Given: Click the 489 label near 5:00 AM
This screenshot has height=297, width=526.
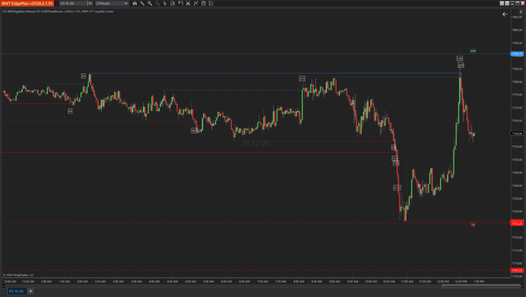Looking at the screenshot, I should tap(194, 131).
